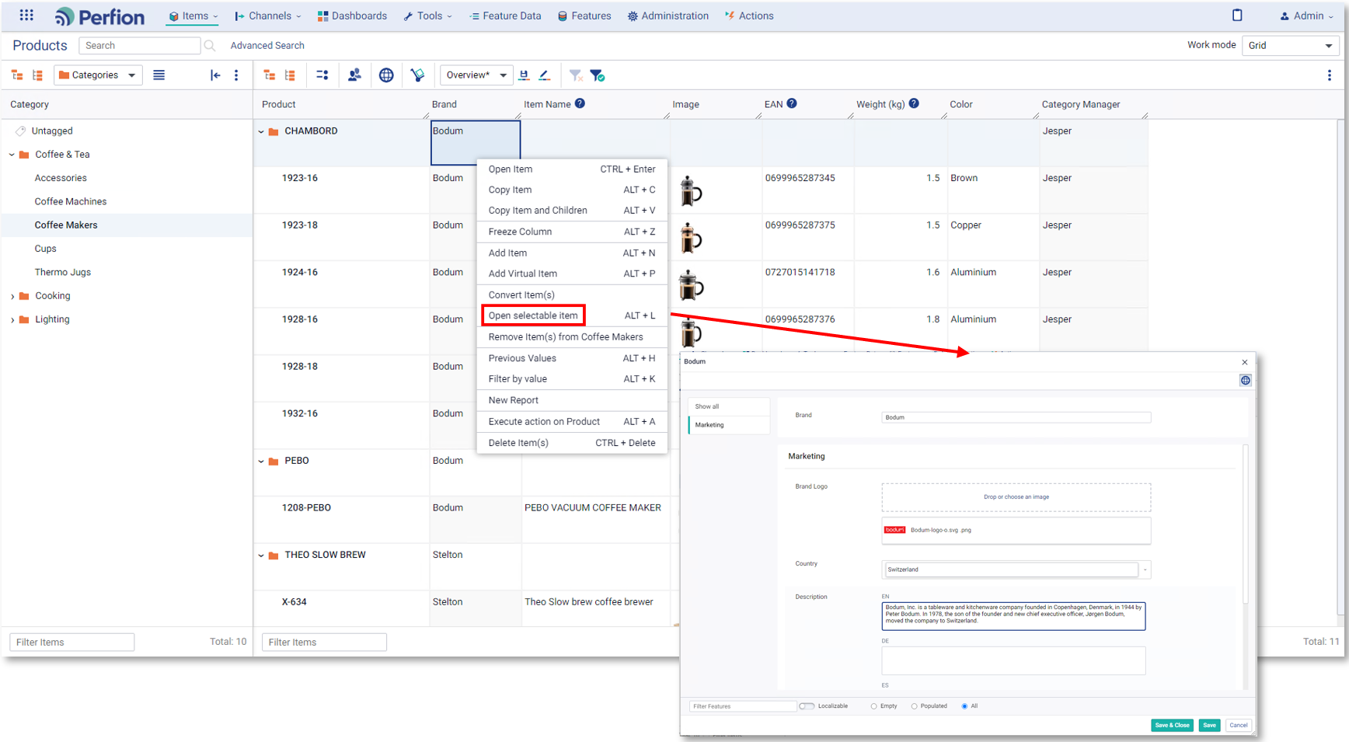Open the clipboard icon in top bar
This screenshot has width=1349, height=742.
tap(1237, 16)
